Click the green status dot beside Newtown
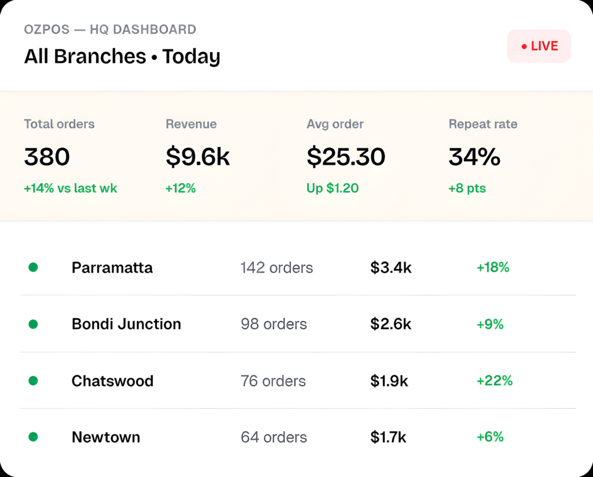Screen dimensions: 593x477 point(33,437)
